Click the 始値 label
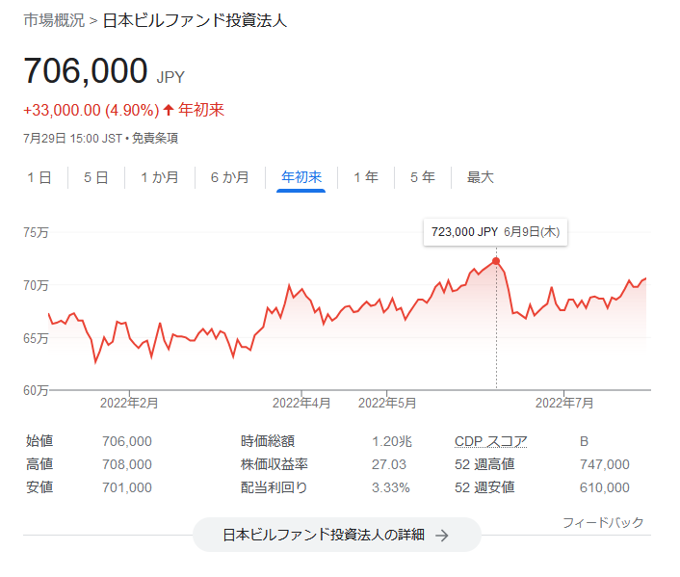Viewport: 680px width, 577px height. pos(39,441)
